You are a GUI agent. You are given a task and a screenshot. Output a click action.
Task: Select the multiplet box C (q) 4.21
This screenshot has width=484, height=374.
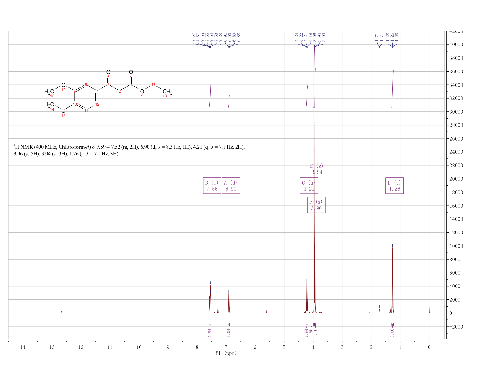[309, 186]
